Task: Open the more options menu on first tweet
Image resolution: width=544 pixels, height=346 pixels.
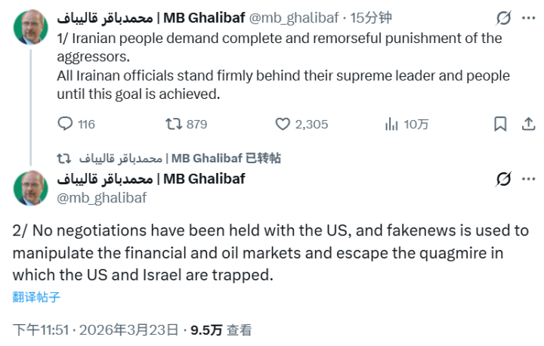Action: 528,17
